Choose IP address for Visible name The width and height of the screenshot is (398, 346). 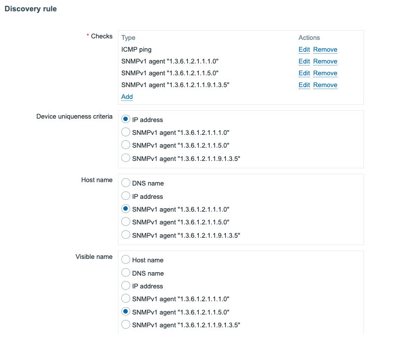(x=126, y=286)
